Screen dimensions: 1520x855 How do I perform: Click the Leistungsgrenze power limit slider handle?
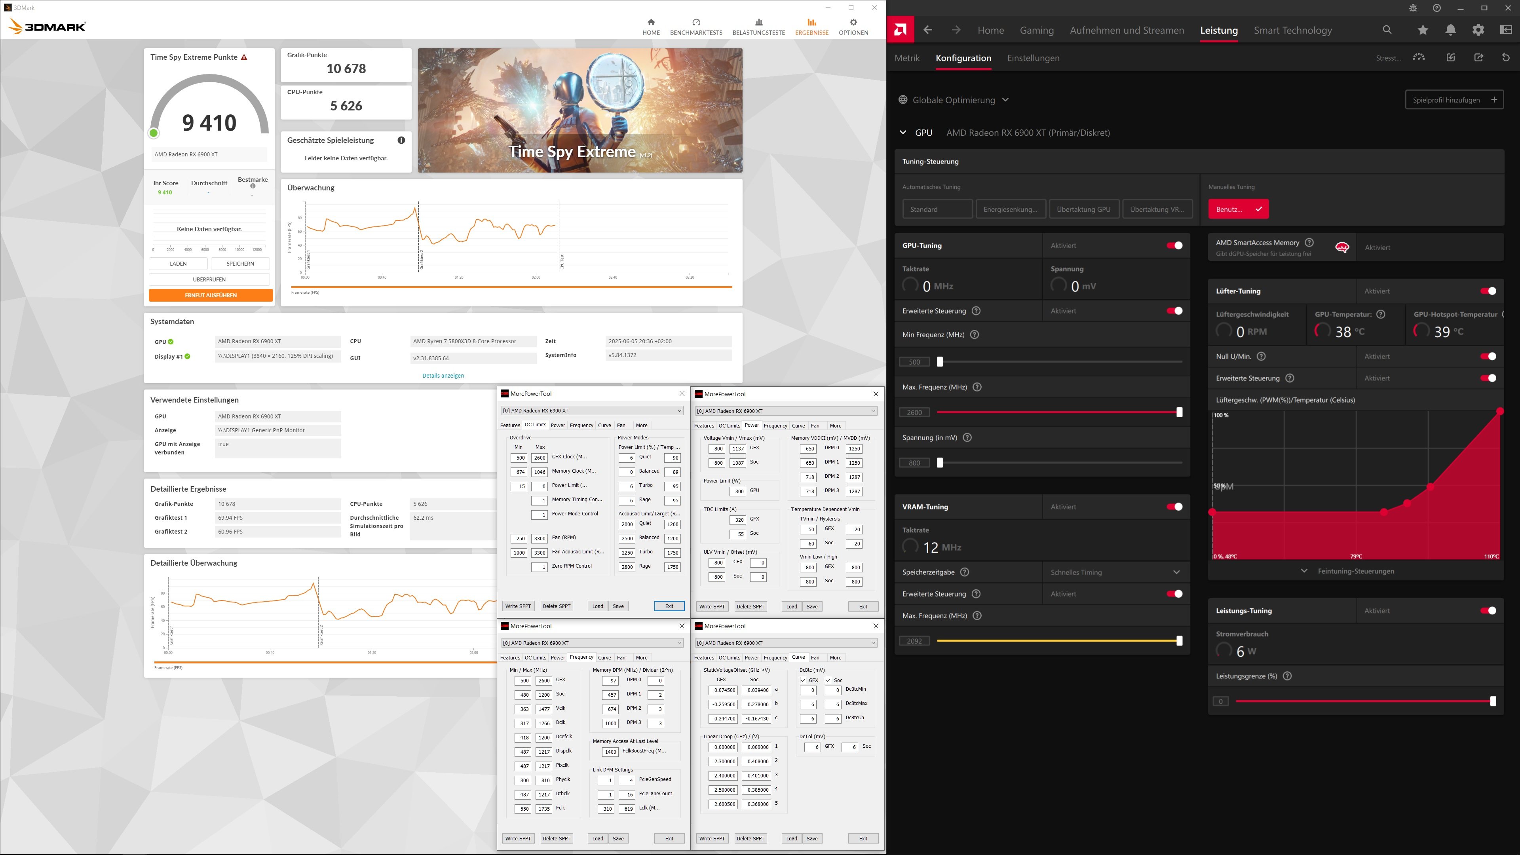(1493, 701)
